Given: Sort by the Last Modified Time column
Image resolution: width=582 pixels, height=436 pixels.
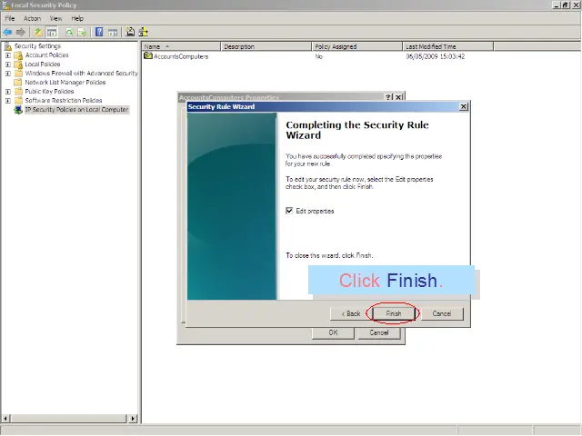Looking at the screenshot, I should (431, 46).
